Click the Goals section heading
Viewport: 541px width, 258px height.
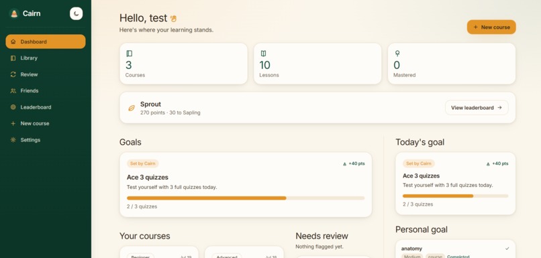tap(130, 142)
